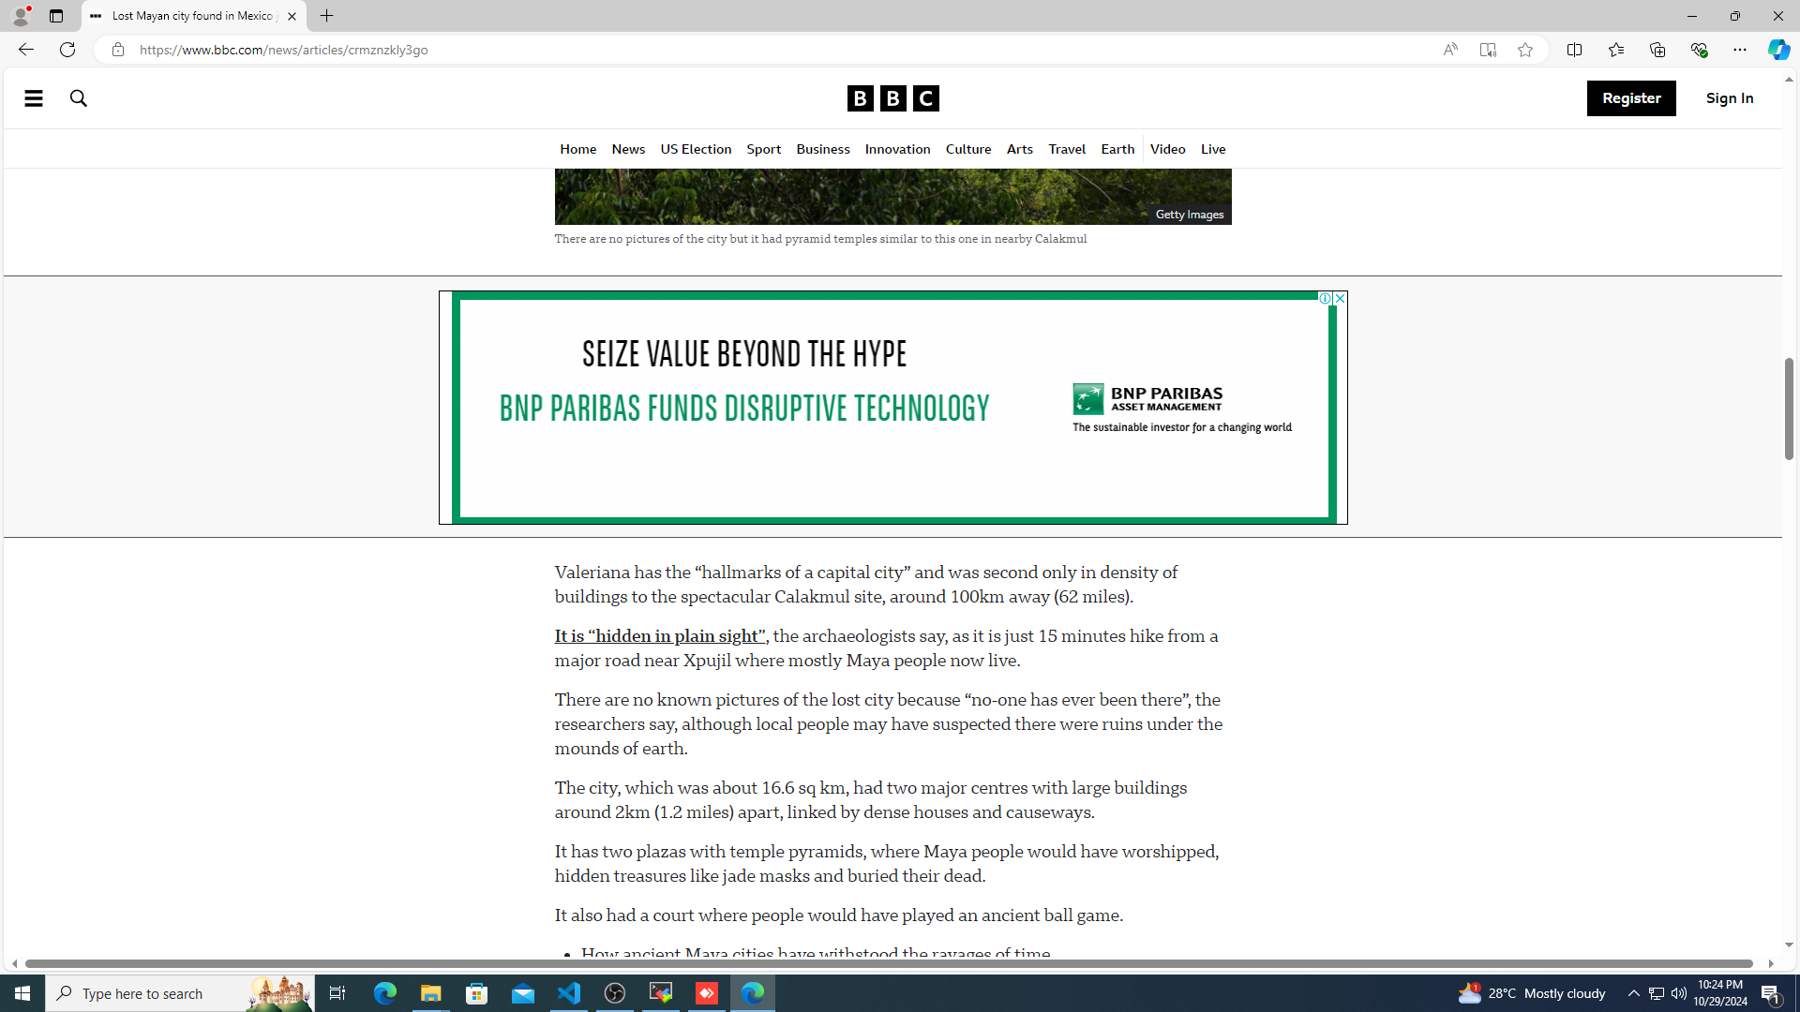Screen dimensions: 1800x1012
Task: Open Settings and more menu
Action: 1739,50
